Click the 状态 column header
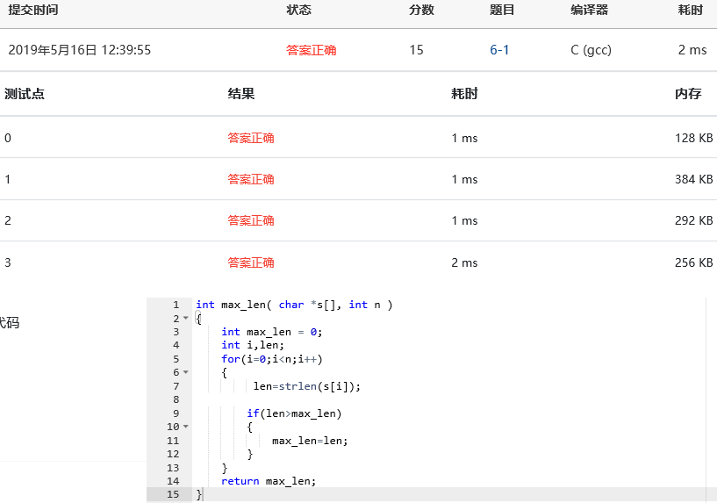This screenshot has height=503, width=717. point(298,10)
